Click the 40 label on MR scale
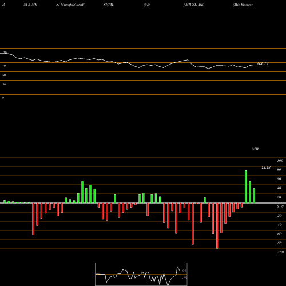The width and height of the screenshot is (286, 286). click(279, 188)
